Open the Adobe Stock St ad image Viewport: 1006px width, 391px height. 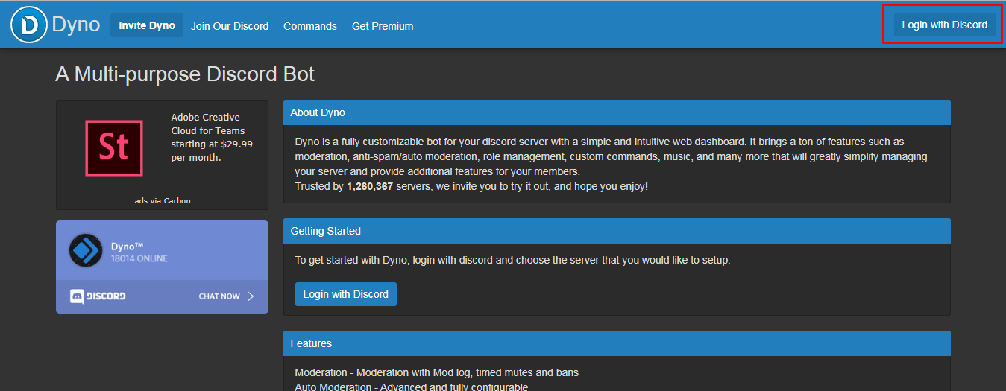pyautogui.click(x=113, y=147)
